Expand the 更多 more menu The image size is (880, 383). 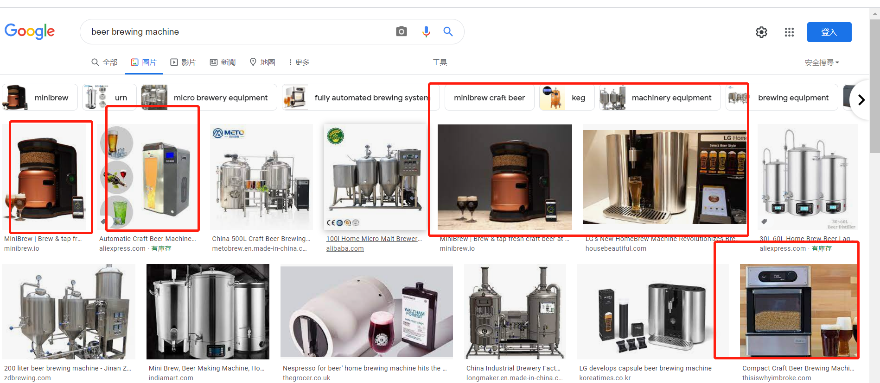tap(299, 62)
